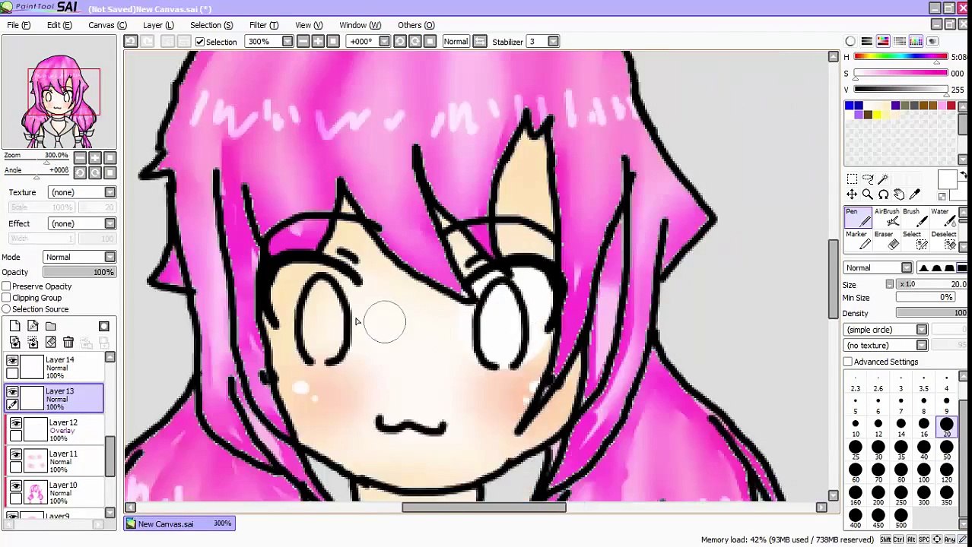This screenshot has width=972, height=547.
Task: Toggle the HSV slider panel
Action: point(883,41)
